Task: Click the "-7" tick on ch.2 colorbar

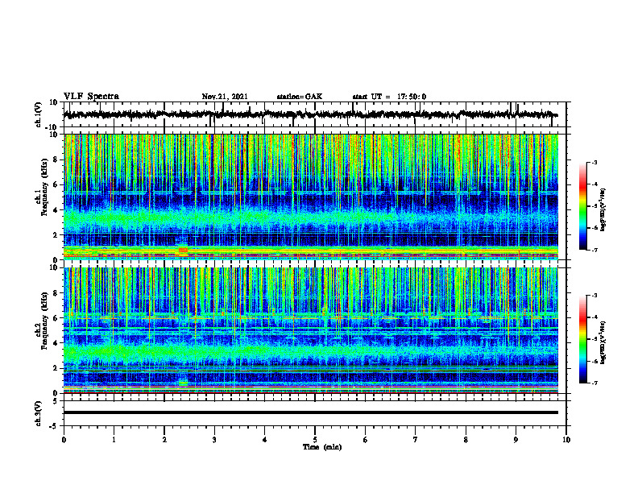Action: click(594, 383)
